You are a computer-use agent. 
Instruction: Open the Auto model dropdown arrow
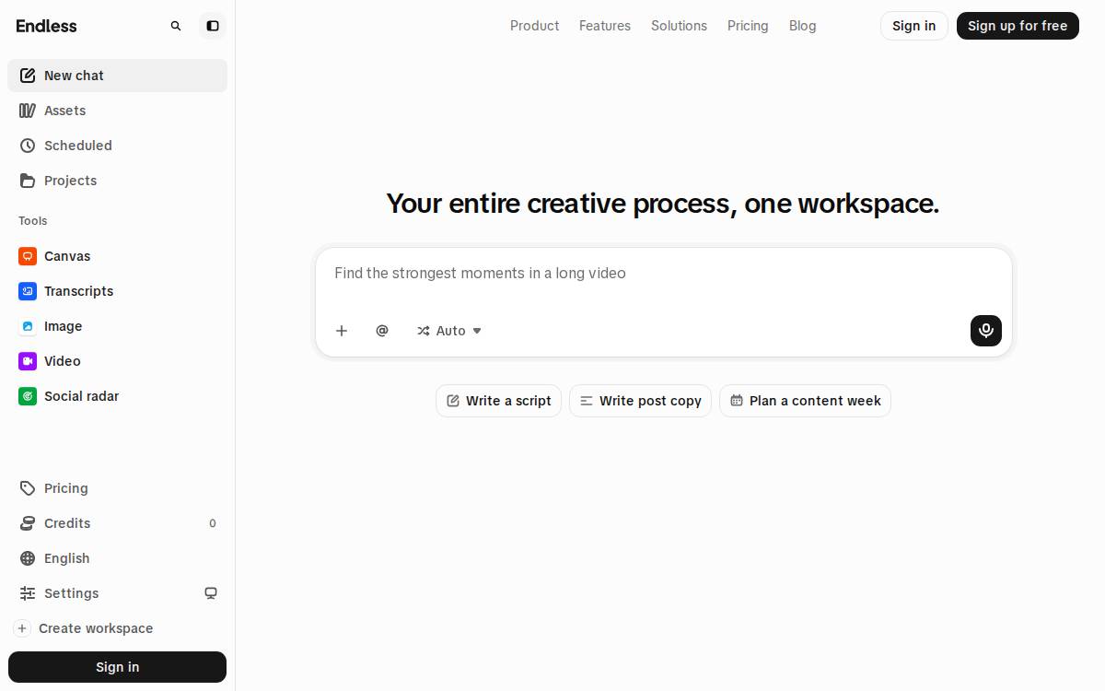point(477,331)
